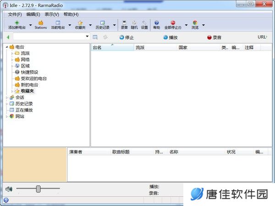The height and width of the screenshot is (206, 275).
Task: Expand the 区域 tree node
Action: coord(12,66)
